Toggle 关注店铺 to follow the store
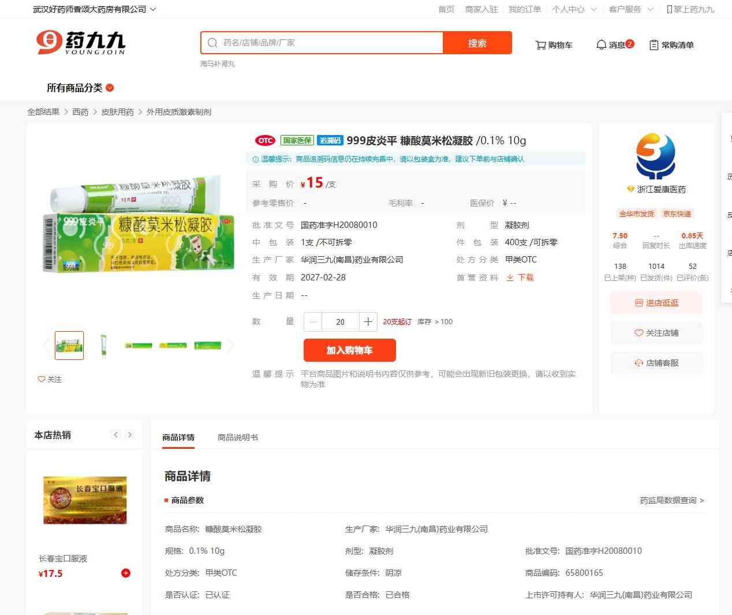Screen dimensions: 732x615 pyautogui.click(x=656, y=333)
